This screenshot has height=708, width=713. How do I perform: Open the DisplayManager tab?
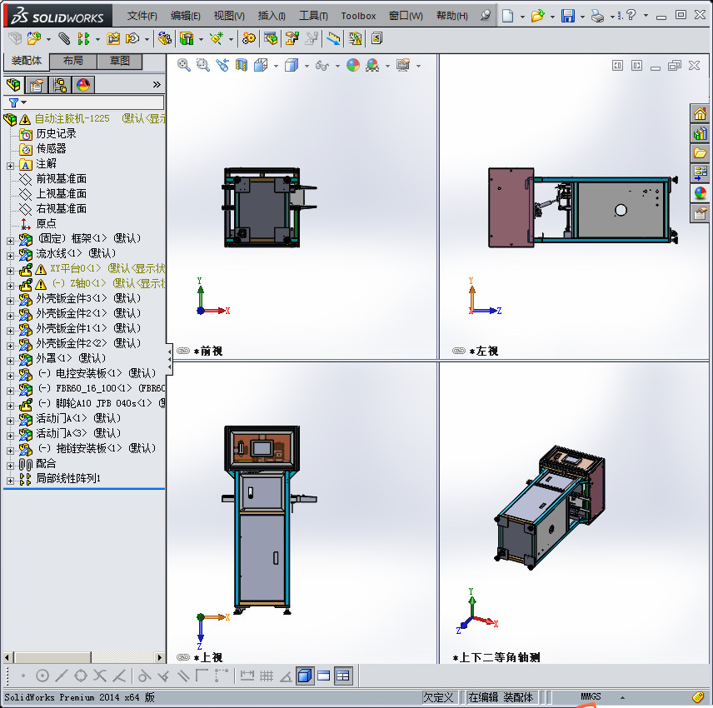[x=83, y=85]
